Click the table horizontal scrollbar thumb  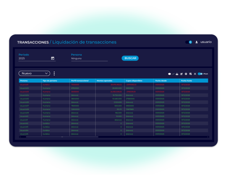(62, 137)
